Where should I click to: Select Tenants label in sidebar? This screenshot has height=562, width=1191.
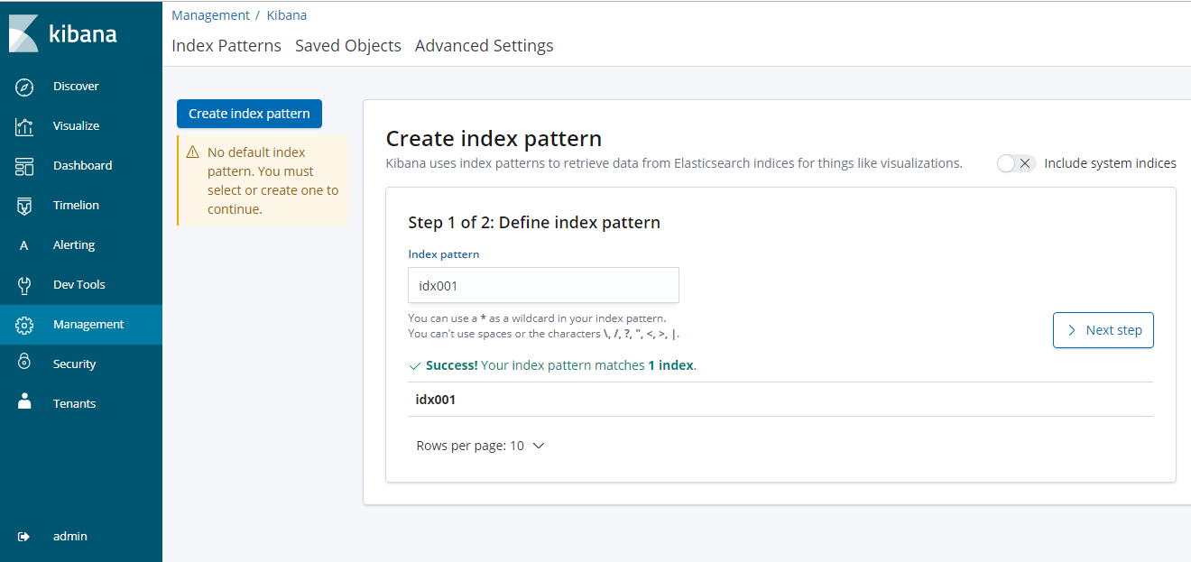click(74, 404)
